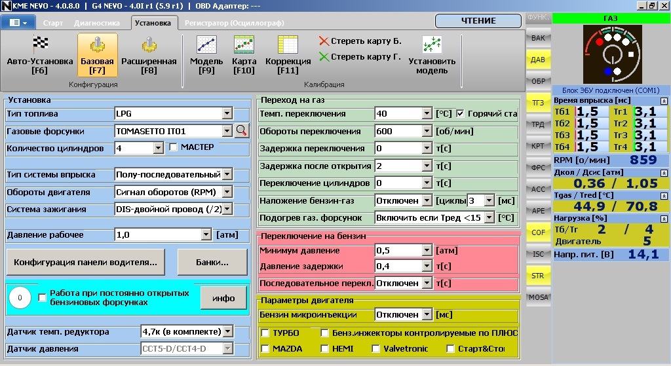Viewport: 671px width, 366px height.
Task: Open Обороты переключения dropdown
Action: coord(427,131)
